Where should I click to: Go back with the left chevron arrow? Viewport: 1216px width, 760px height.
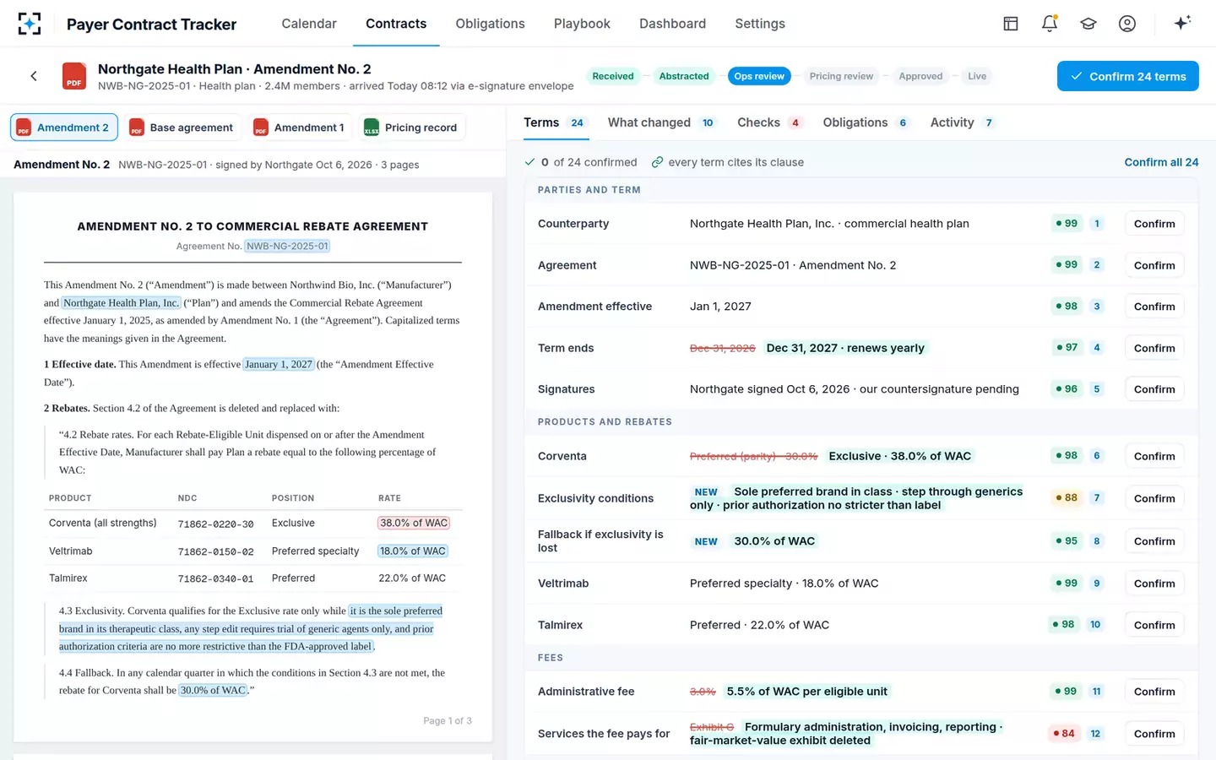(x=34, y=76)
